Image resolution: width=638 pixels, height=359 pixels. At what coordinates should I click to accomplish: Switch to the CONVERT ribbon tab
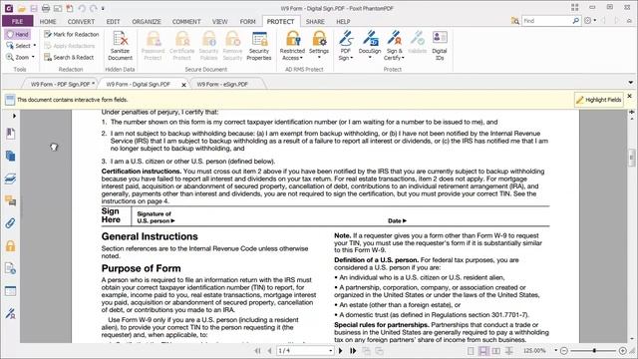[81, 22]
